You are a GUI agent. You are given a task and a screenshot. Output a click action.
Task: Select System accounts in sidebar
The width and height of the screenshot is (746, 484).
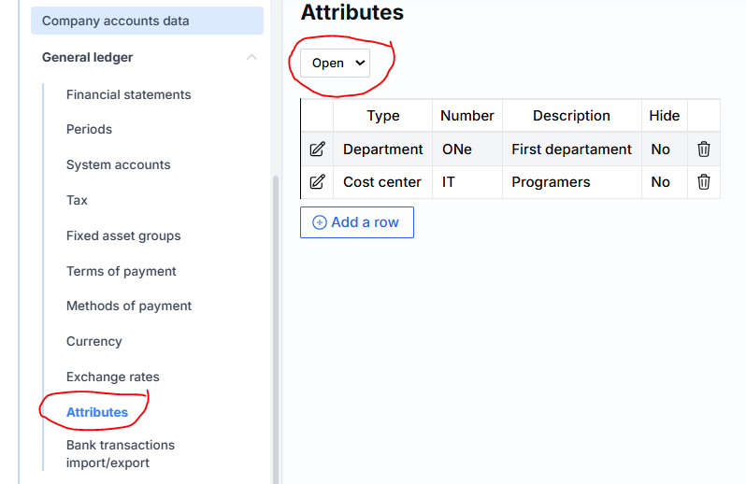pyautogui.click(x=118, y=164)
